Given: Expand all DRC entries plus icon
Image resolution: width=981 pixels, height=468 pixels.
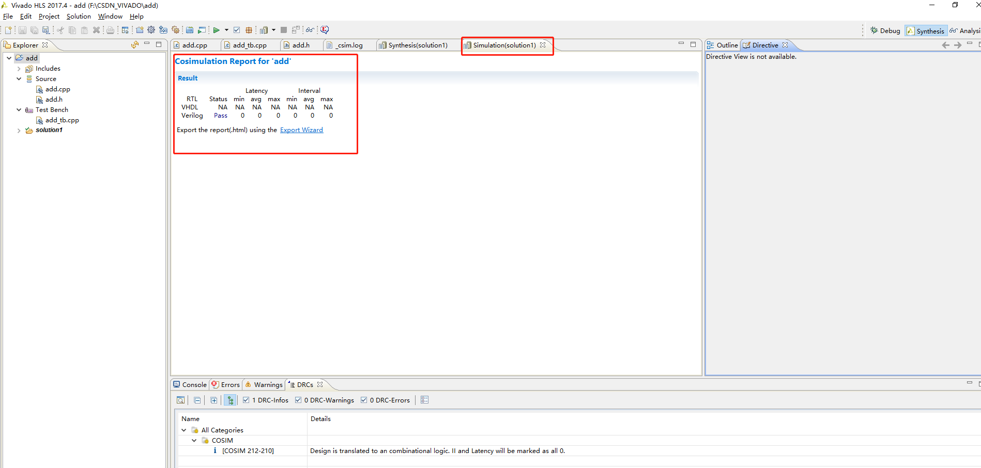Looking at the screenshot, I should 213,400.
